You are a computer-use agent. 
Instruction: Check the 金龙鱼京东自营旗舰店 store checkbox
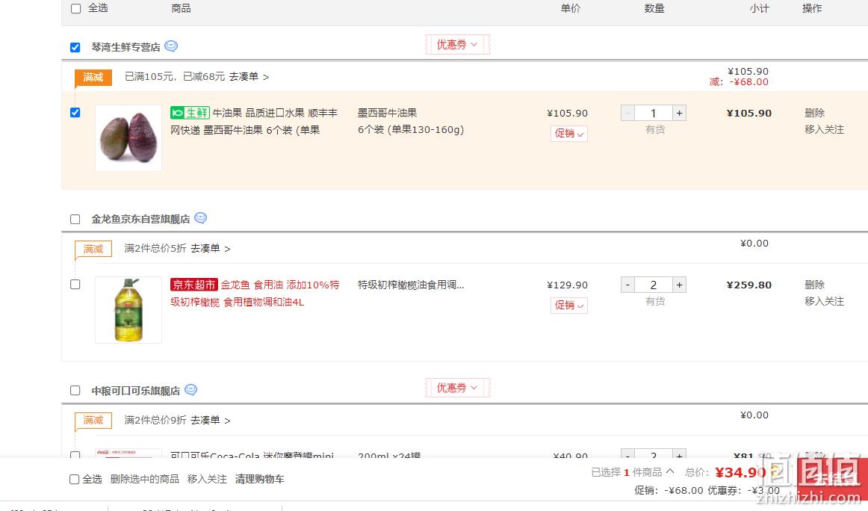(75, 219)
